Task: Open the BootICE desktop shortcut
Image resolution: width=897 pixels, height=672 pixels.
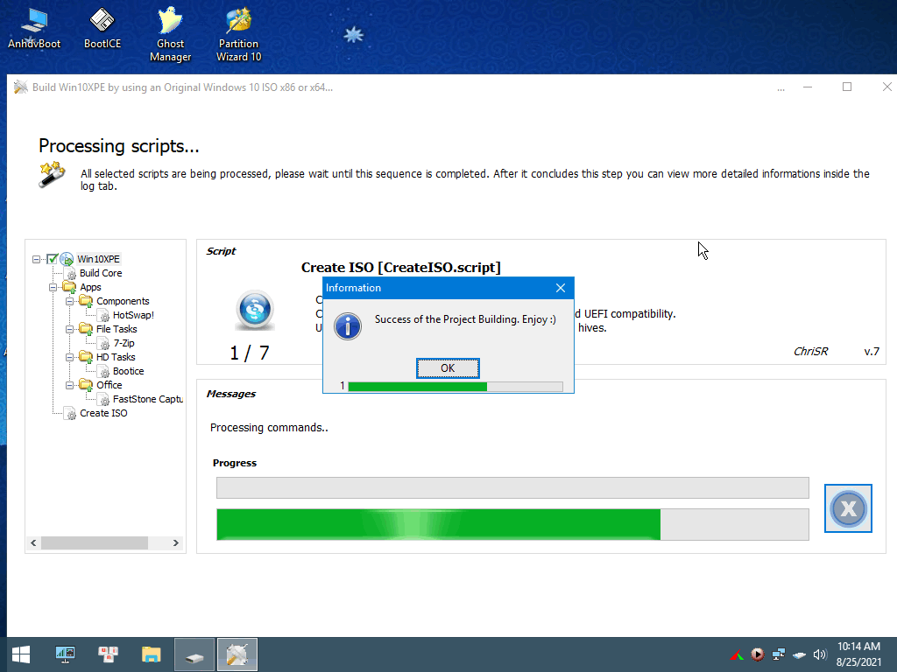Action: (x=102, y=29)
